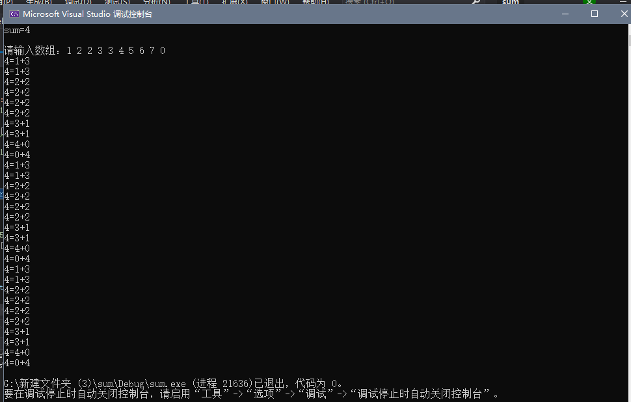
Task: Close the Microsoft Visual Studio debug console
Action: coord(624,14)
